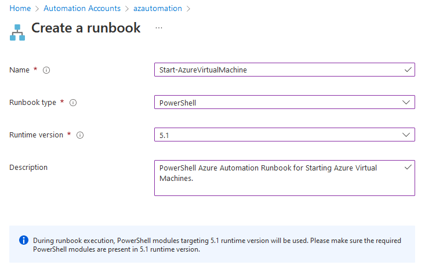Go to the Home breadcrumb link
425x265 pixels.
(20, 8)
